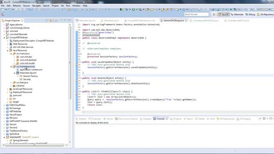Open Run configurations dropdown arrow
Screen dimensions: 274x154
(x=137, y=9)
